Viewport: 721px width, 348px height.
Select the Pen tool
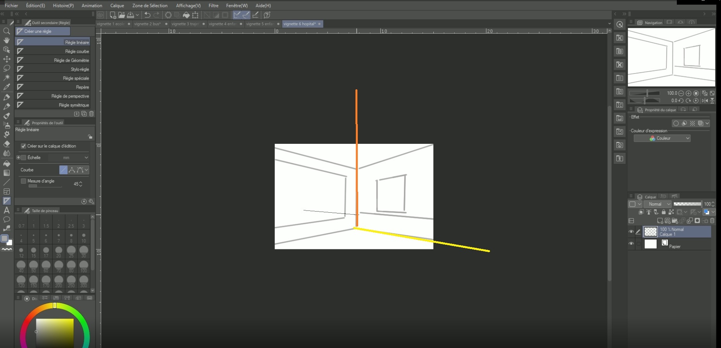click(7, 97)
